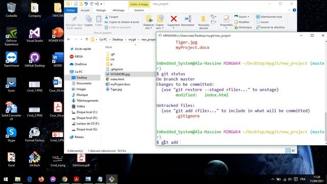Click the Edge icon in the taskbar
Screen dimensions: 327x184
point(30,179)
